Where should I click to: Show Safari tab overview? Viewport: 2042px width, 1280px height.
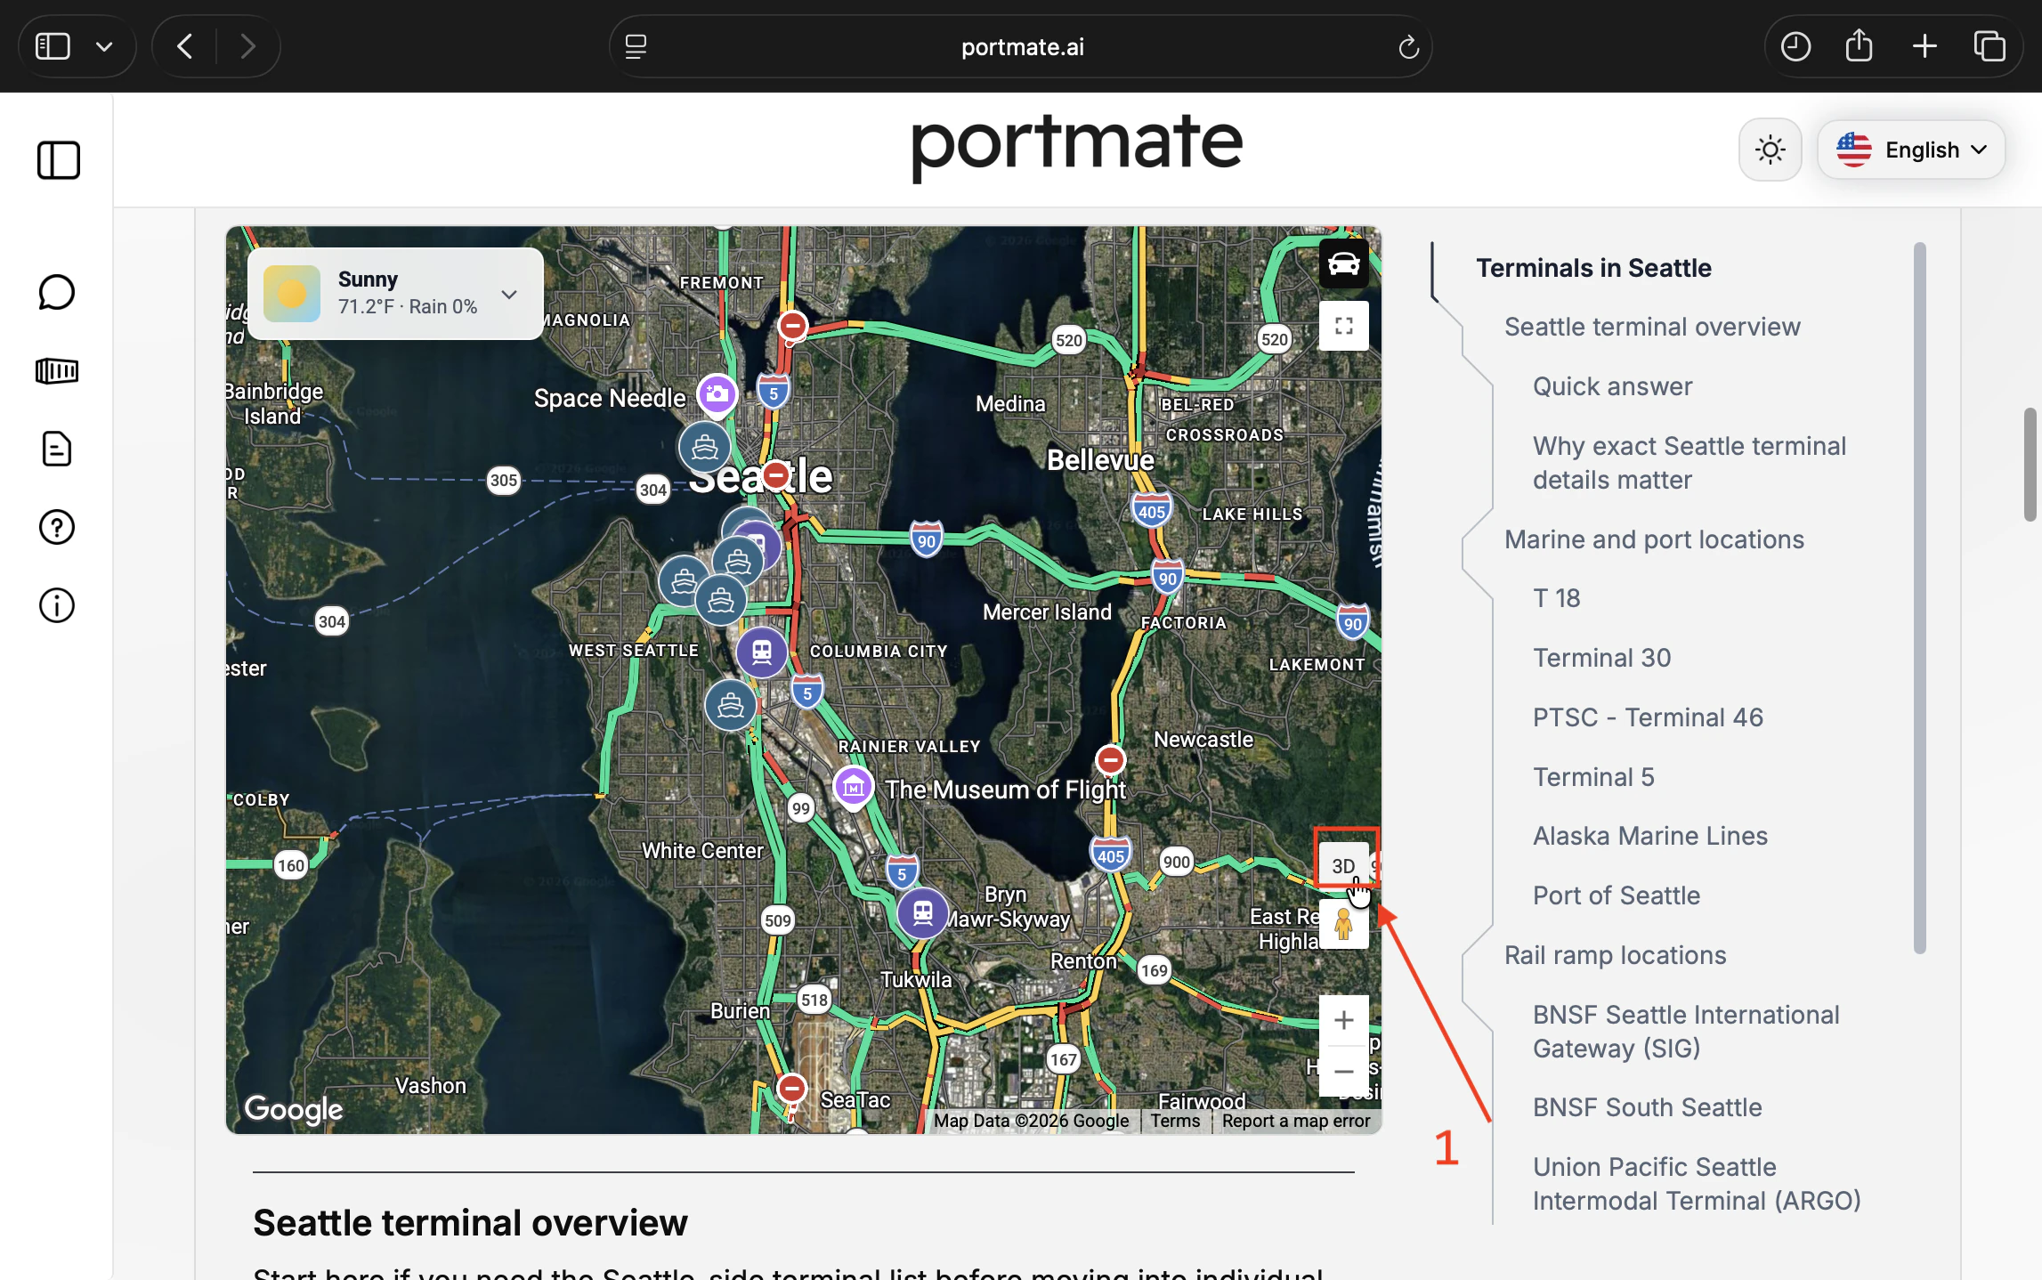pyautogui.click(x=1989, y=45)
